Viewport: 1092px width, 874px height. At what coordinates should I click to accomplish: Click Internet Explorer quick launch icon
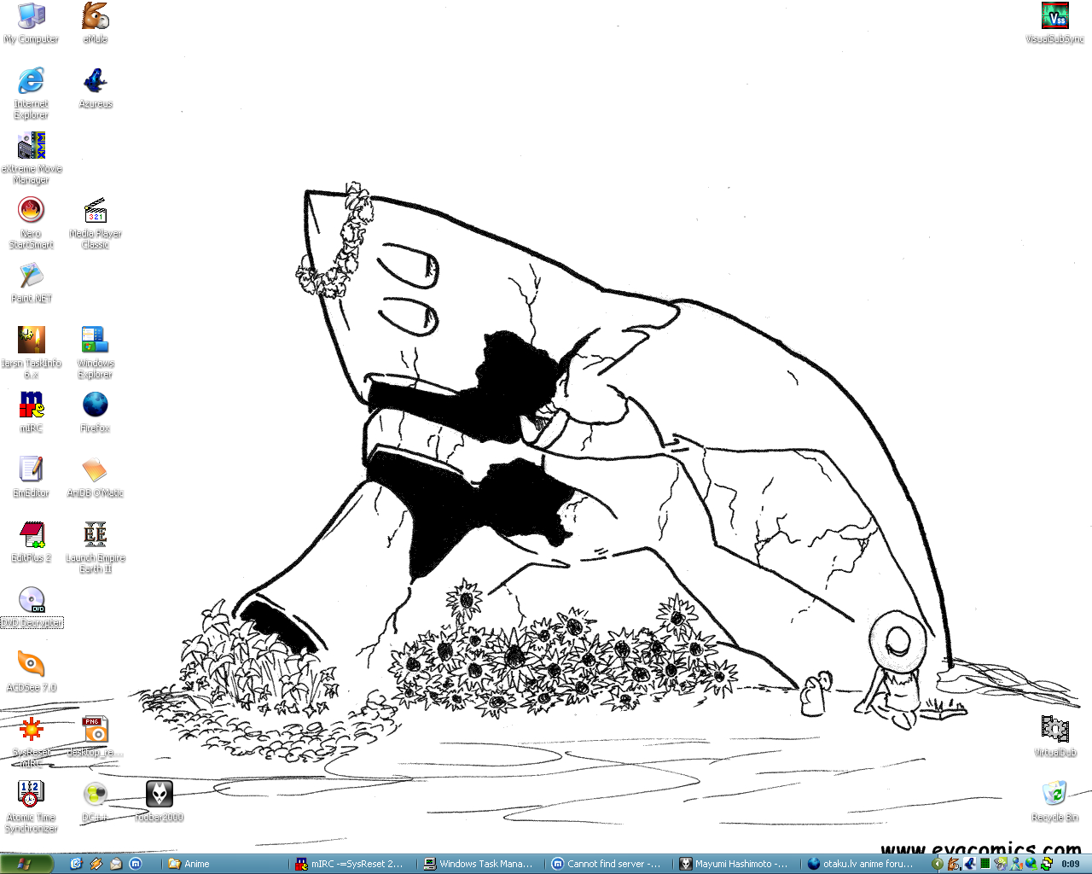[x=76, y=864]
